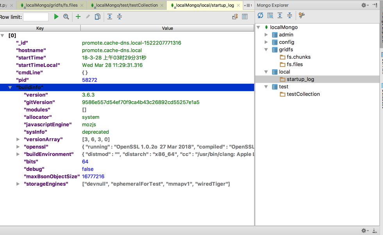Click the pid value 58272

pyautogui.click(x=90, y=80)
